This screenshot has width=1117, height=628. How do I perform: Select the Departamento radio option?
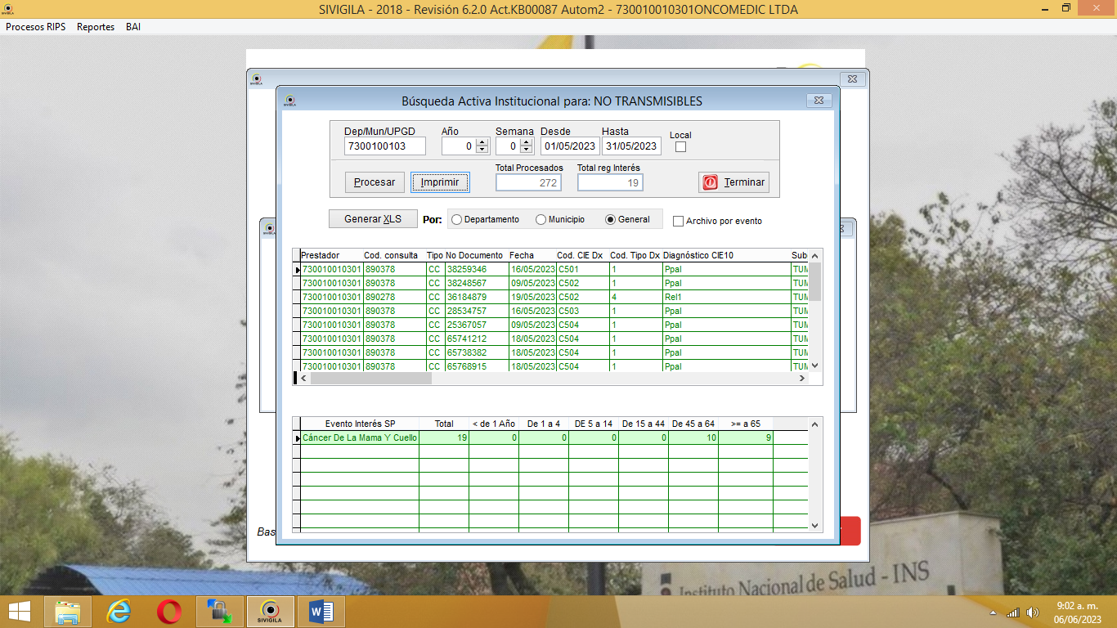coord(457,219)
